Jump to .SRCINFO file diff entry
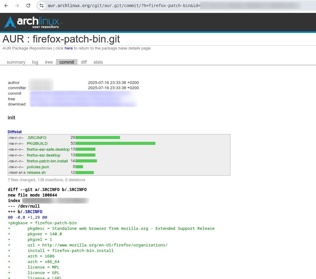This screenshot has height=279, width=316. tap(37, 138)
